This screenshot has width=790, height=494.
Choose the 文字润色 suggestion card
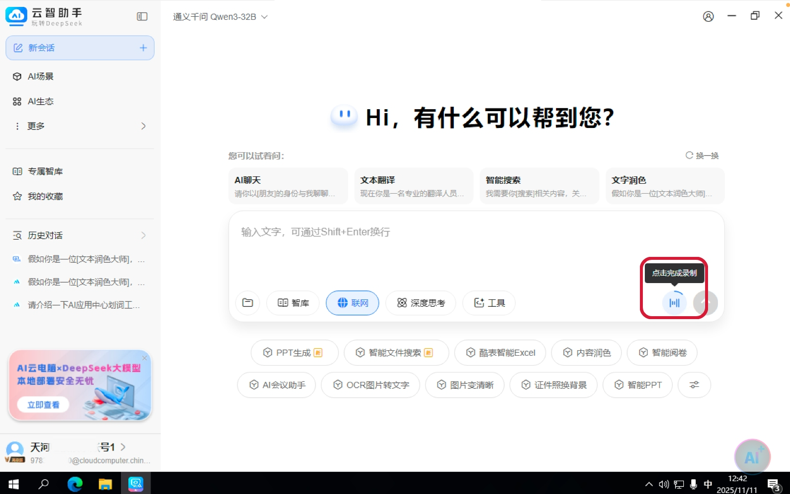click(x=665, y=186)
